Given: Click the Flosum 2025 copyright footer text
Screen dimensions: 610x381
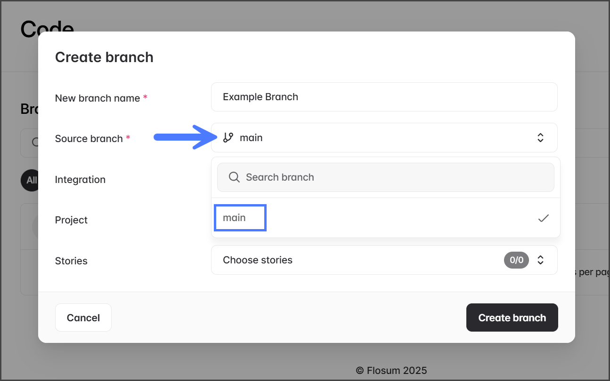Looking at the screenshot, I should click(391, 370).
